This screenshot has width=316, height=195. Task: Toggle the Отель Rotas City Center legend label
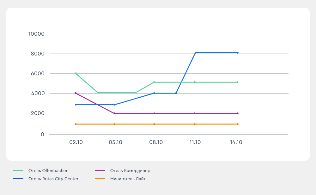(53, 179)
